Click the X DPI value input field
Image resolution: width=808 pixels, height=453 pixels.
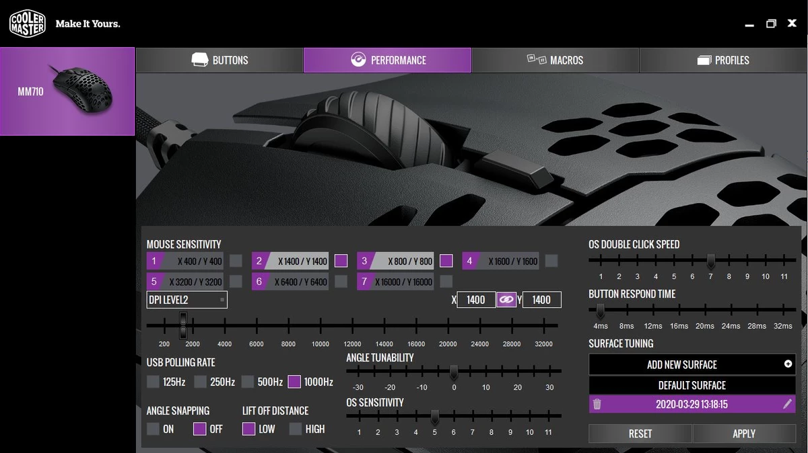click(476, 300)
